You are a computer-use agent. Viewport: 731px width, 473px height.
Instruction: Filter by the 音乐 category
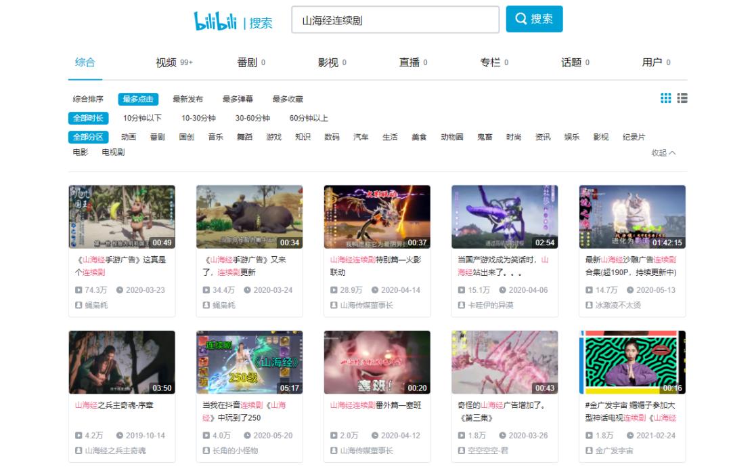(x=215, y=137)
